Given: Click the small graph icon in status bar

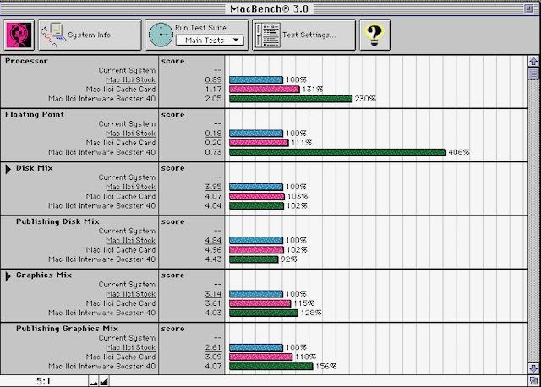Looking at the screenshot, I should 94,381.
